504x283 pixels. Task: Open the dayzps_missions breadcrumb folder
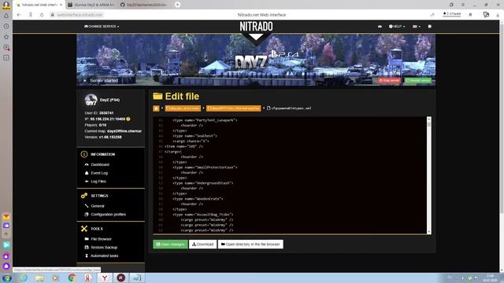tap(183, 108)
